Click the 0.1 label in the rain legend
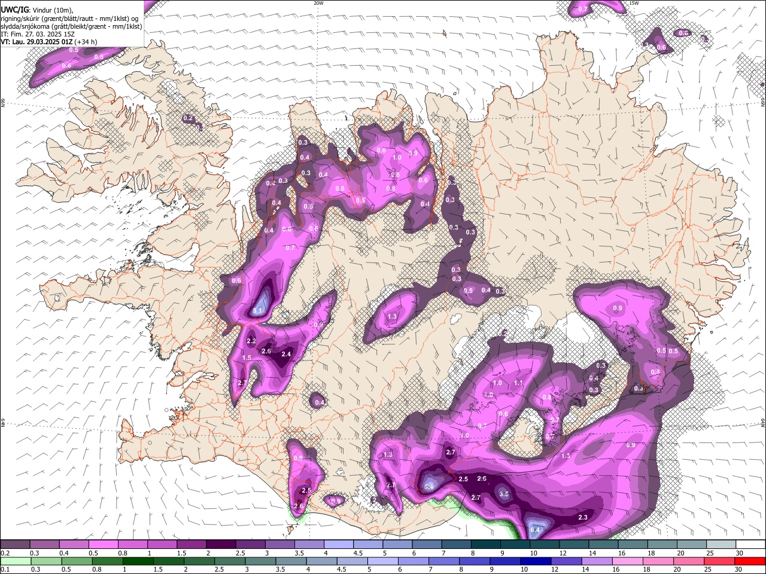The width and height of the screenshot is (766, 574). click(x=5, y=569)
